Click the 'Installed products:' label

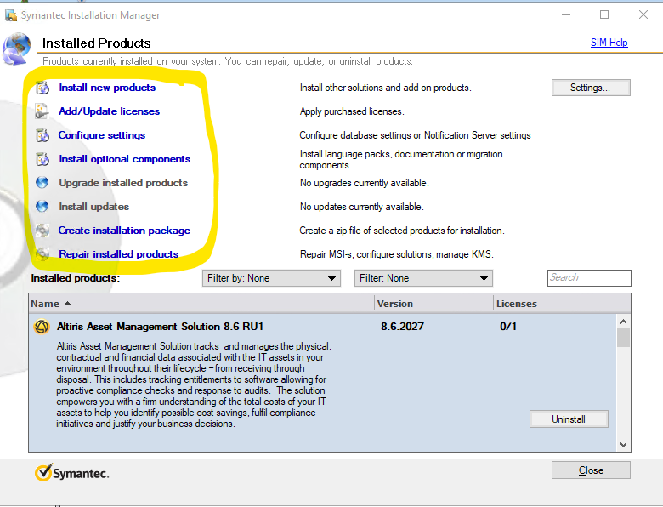(76, 278)
